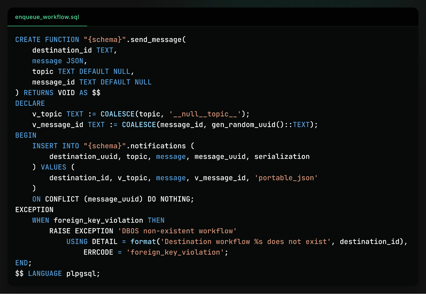Select the serialization column name
Viewport: 426px width, 294px height.
[x=281, y=156]
